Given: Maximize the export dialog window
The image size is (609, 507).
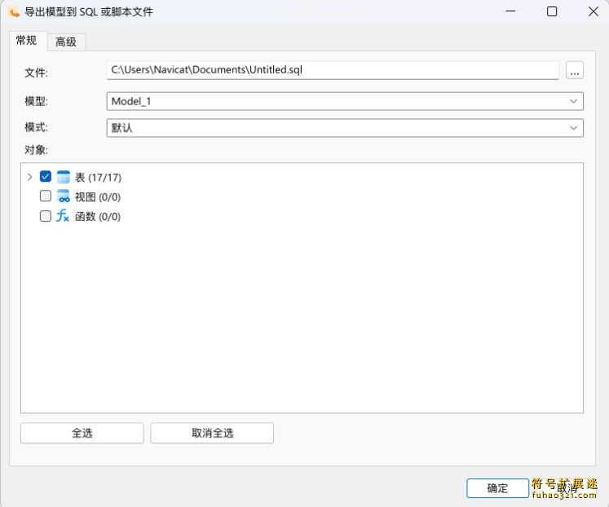Looking at the screenshot, I should tap(552, 11).
